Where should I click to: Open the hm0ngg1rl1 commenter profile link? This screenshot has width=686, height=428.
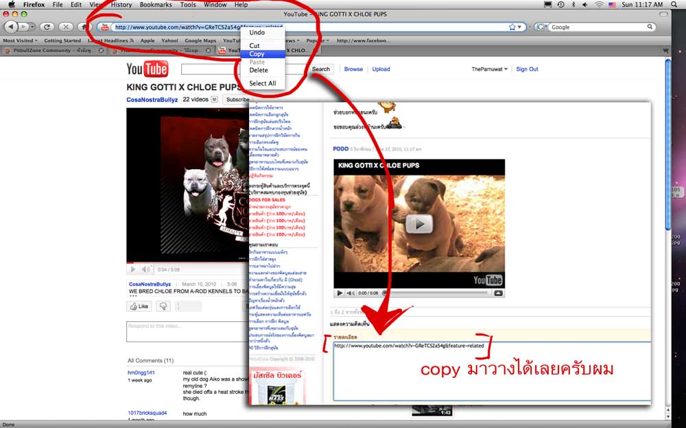tap(141, 373)
